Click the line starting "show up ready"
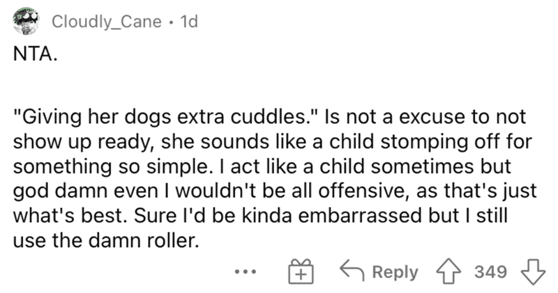 273,142
